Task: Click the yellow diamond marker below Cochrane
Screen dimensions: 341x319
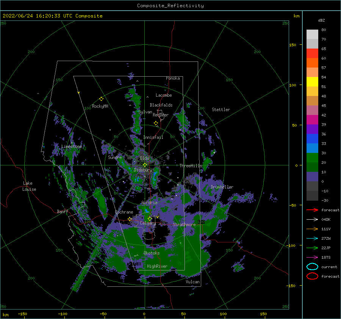Action: [130, 219]
